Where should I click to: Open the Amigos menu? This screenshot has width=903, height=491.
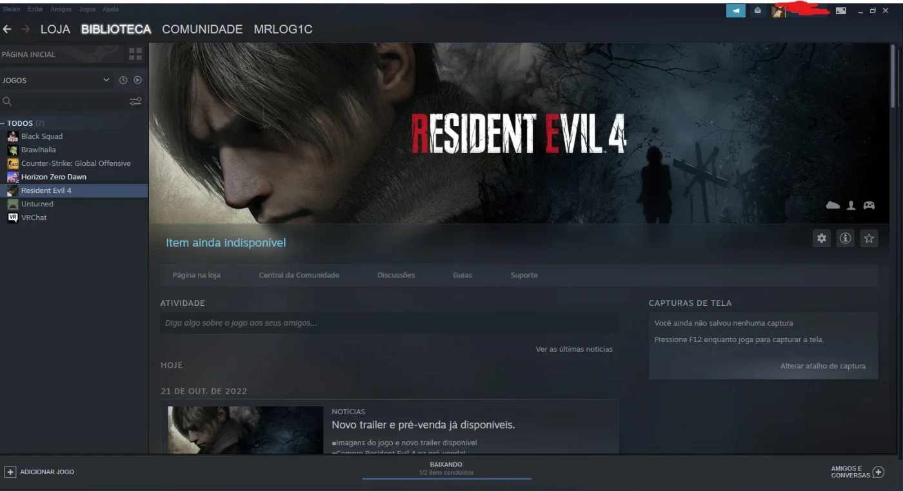[61, 9]
